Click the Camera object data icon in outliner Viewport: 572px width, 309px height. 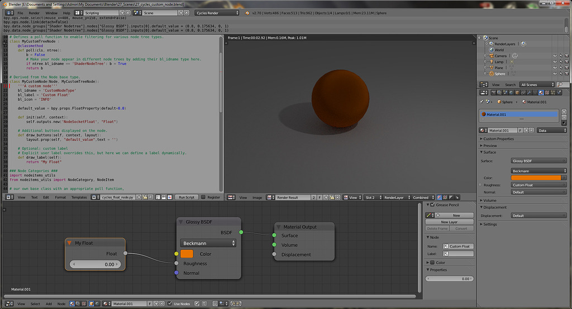click(x=514, y=56)
